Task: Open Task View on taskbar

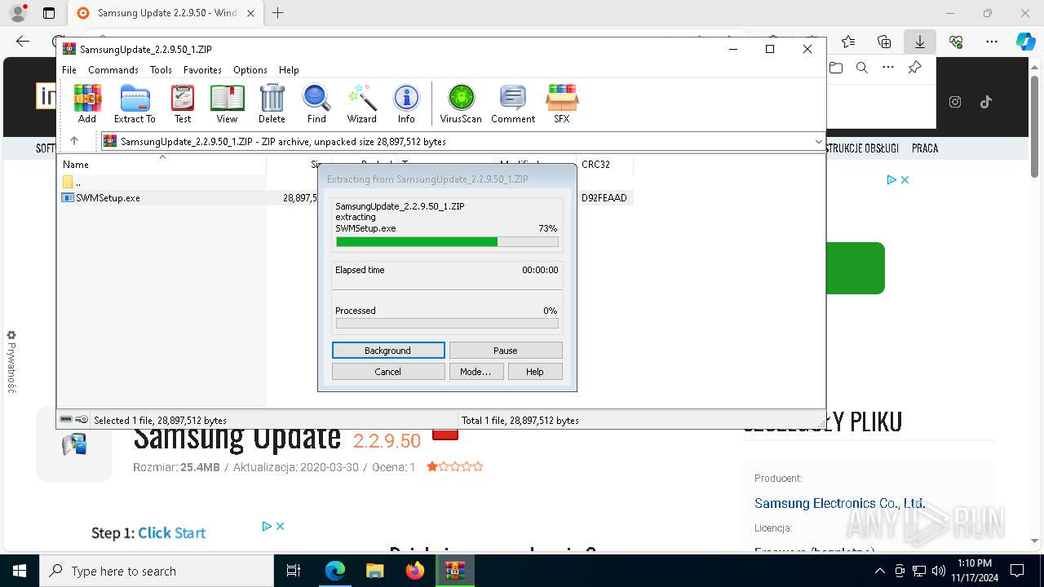Action: click(294, 571)
